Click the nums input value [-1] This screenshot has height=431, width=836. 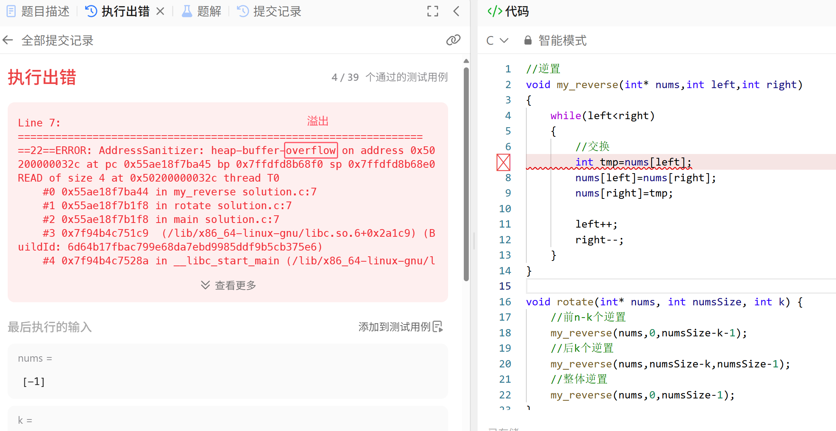coord(34,382)
